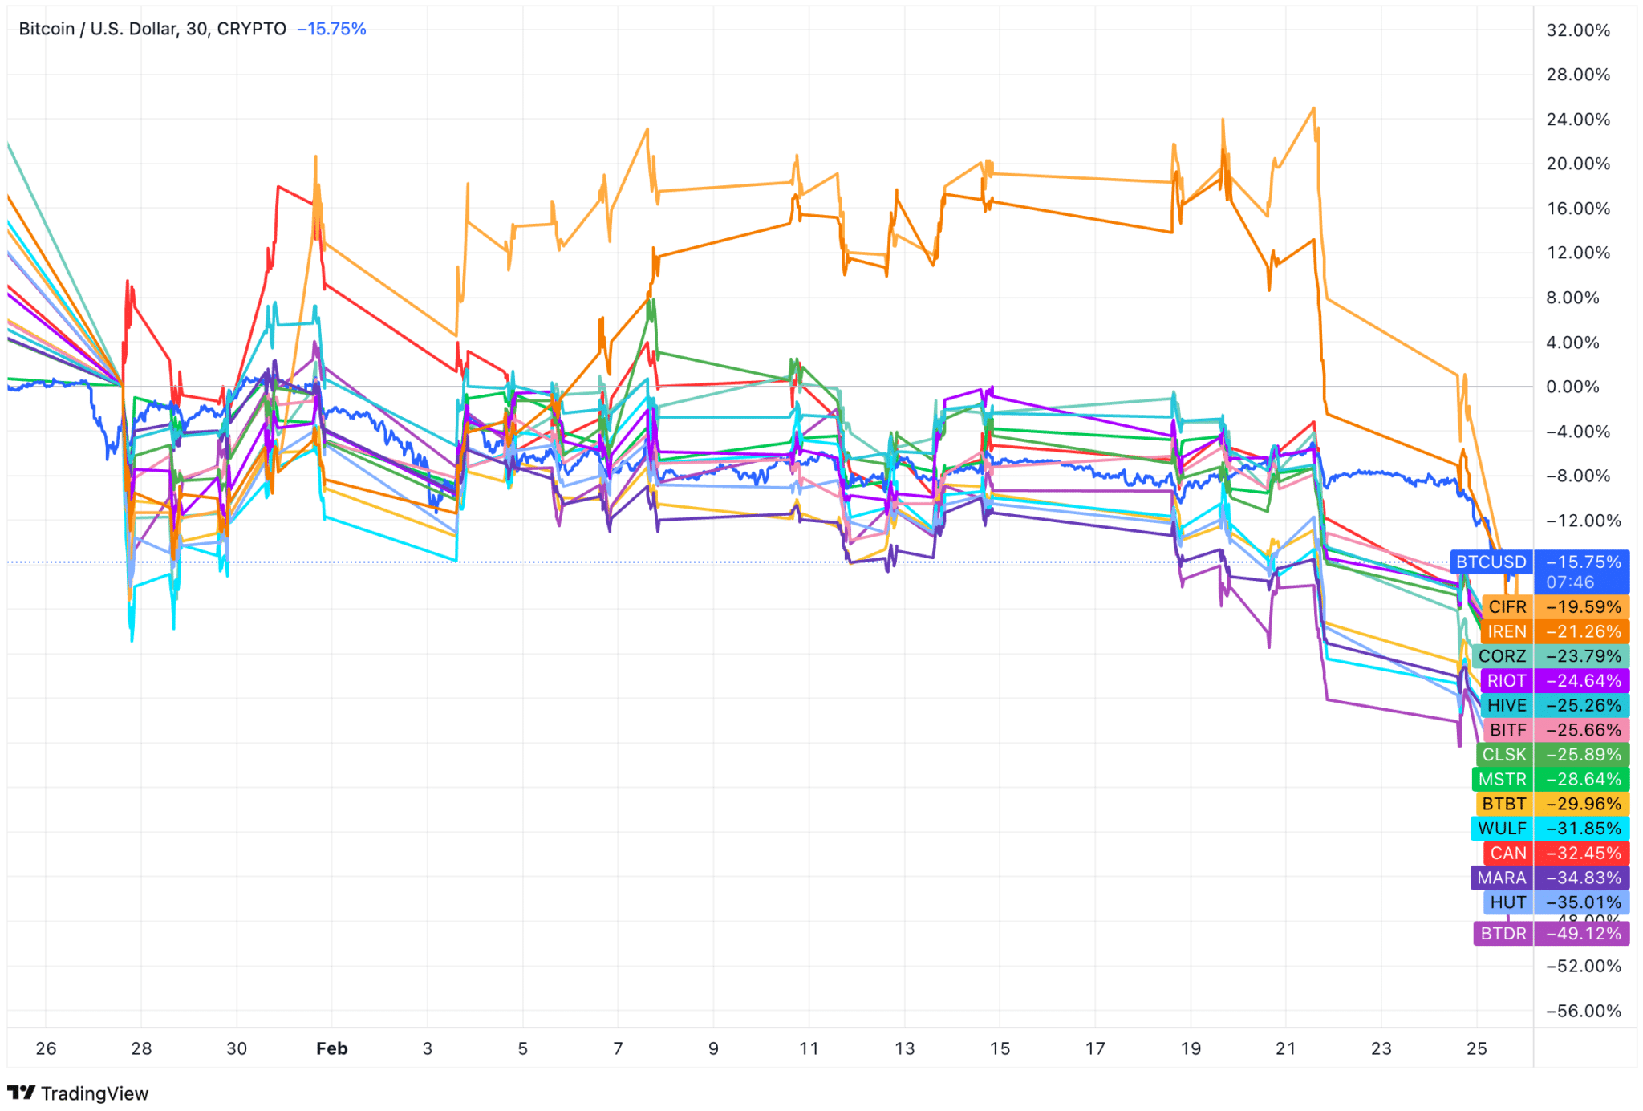
Task: Click date 3 on the time axis
Action: (428, 1048)
